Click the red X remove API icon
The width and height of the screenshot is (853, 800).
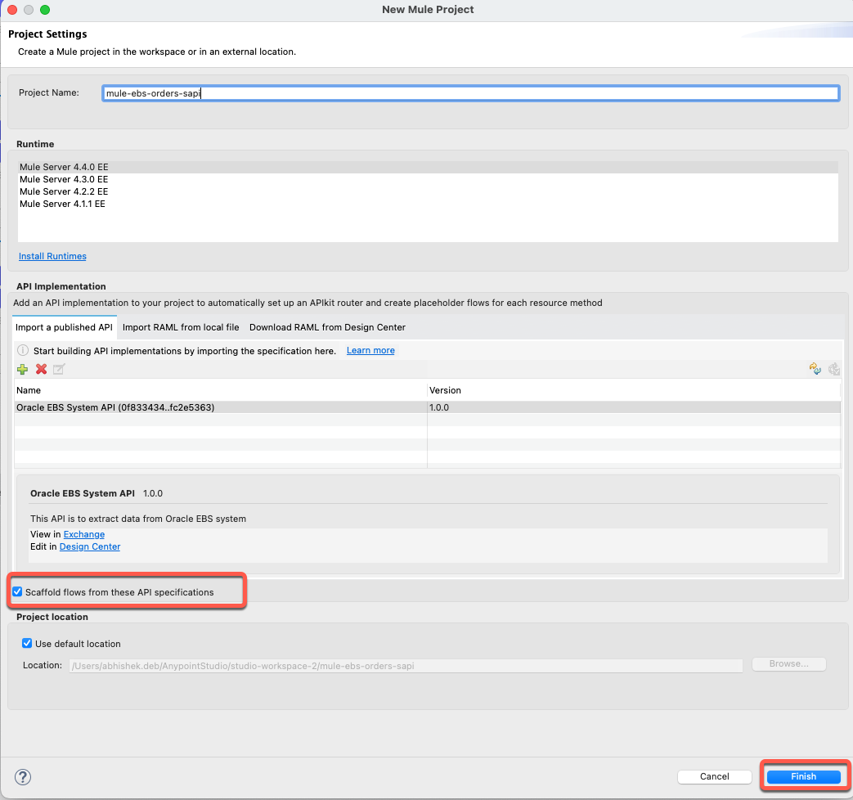(x=41, y=370)
